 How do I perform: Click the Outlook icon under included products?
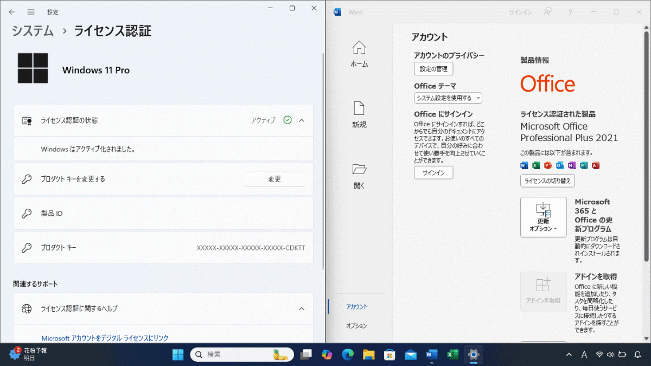click(560, 165)
